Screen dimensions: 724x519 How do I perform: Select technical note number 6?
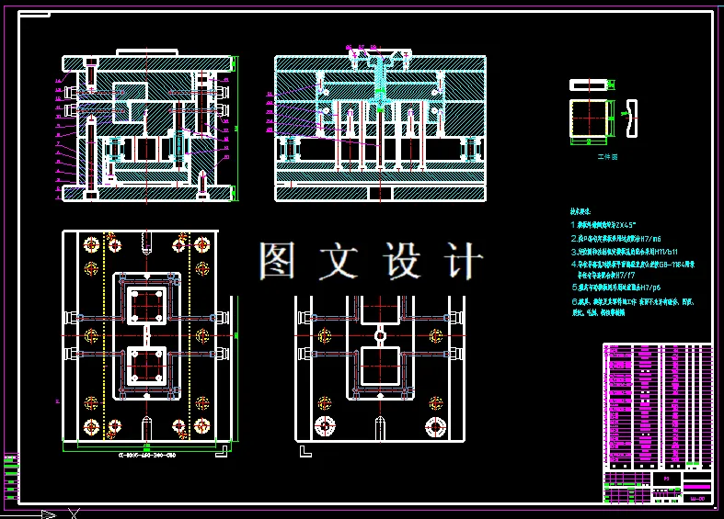(632, 307)
